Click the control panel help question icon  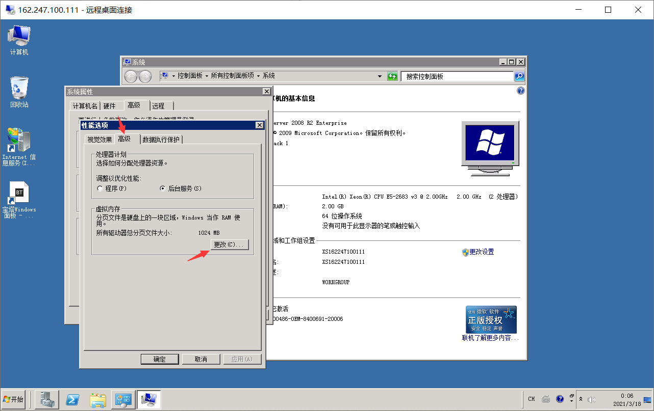(520, 91)
